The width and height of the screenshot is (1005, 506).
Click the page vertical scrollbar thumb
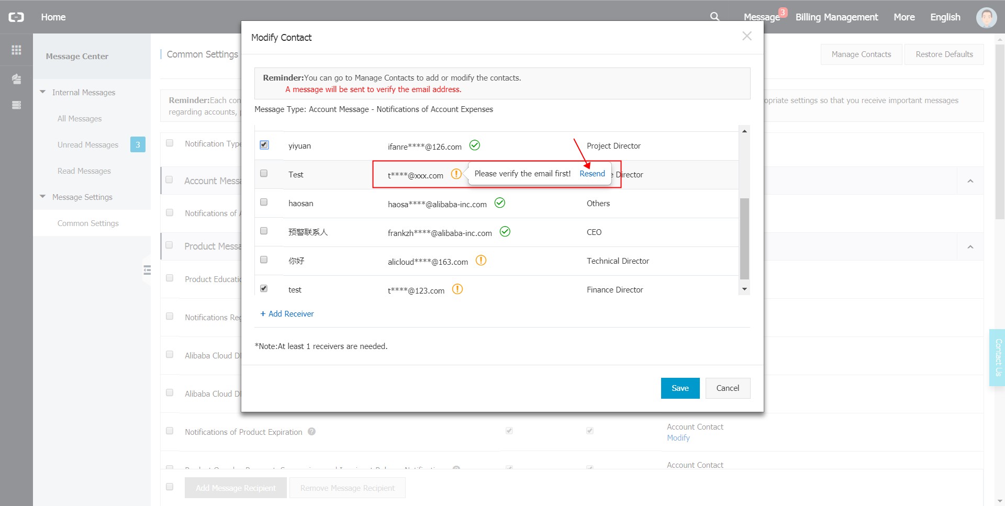pos(1000,131)
